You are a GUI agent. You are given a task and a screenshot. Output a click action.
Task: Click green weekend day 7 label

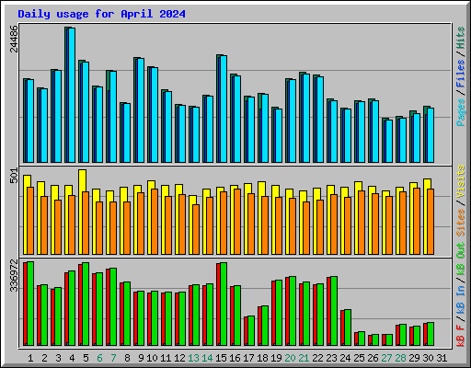coord(113,358)
